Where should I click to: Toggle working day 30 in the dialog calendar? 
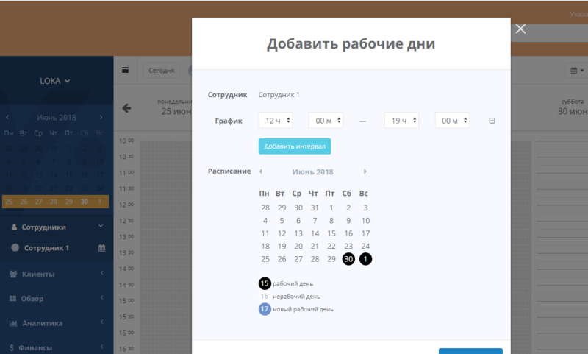[x=348, y=259]
